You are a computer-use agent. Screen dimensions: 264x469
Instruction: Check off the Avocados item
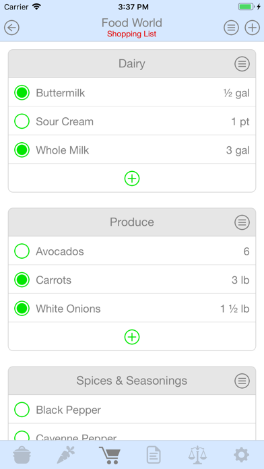[22, 251]
